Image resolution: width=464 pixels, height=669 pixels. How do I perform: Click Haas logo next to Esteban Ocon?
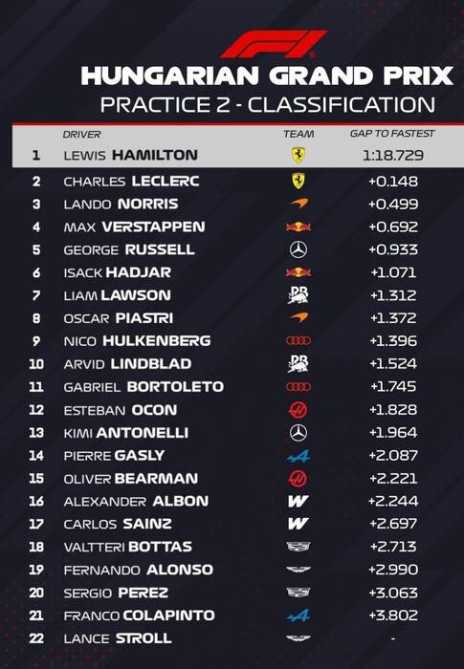[x=298, y=410]
